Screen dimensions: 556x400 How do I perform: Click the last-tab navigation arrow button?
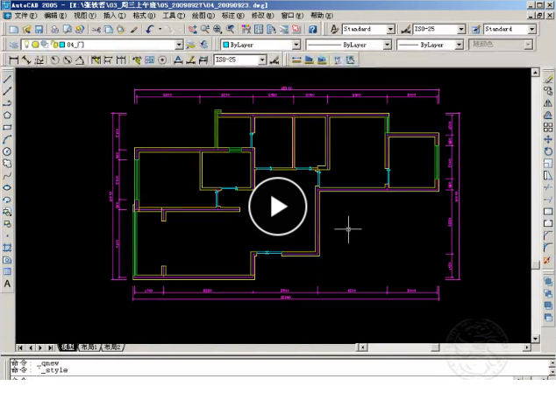50,347
